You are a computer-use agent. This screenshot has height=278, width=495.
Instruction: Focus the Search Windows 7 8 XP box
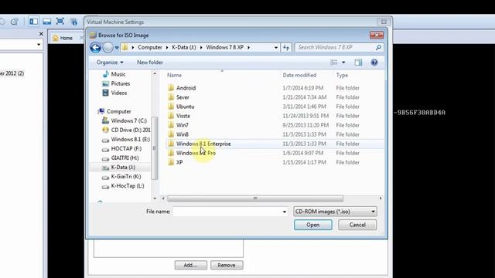[x=335, y=47]
